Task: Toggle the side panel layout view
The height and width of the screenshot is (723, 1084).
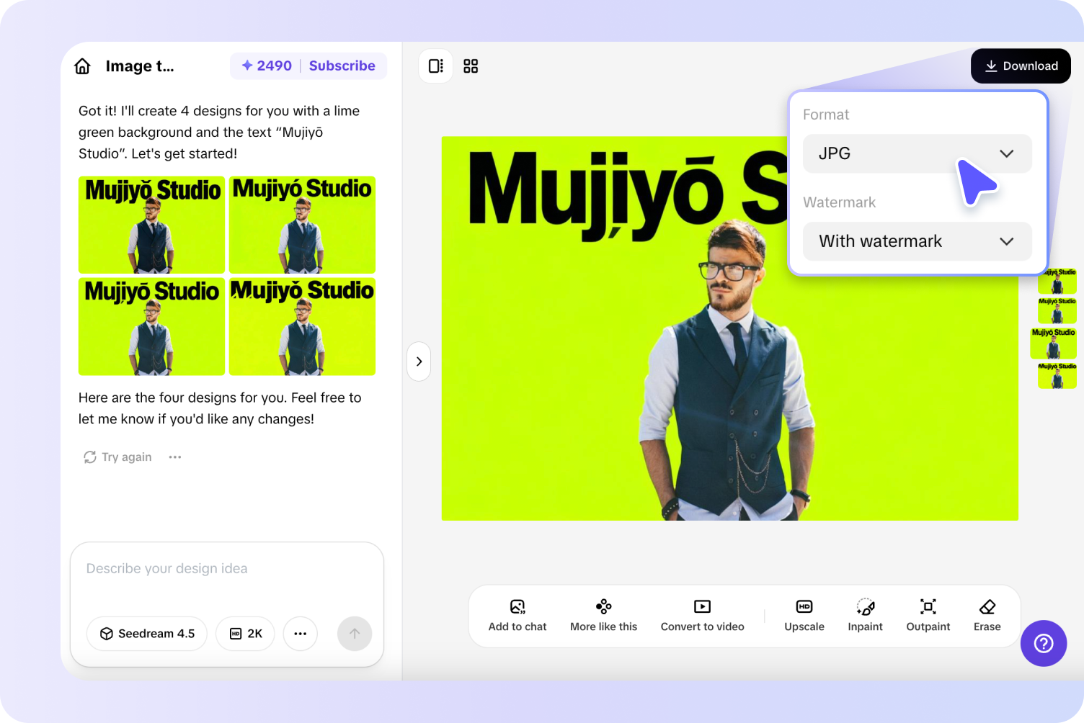Action: (x=435, y=66)
